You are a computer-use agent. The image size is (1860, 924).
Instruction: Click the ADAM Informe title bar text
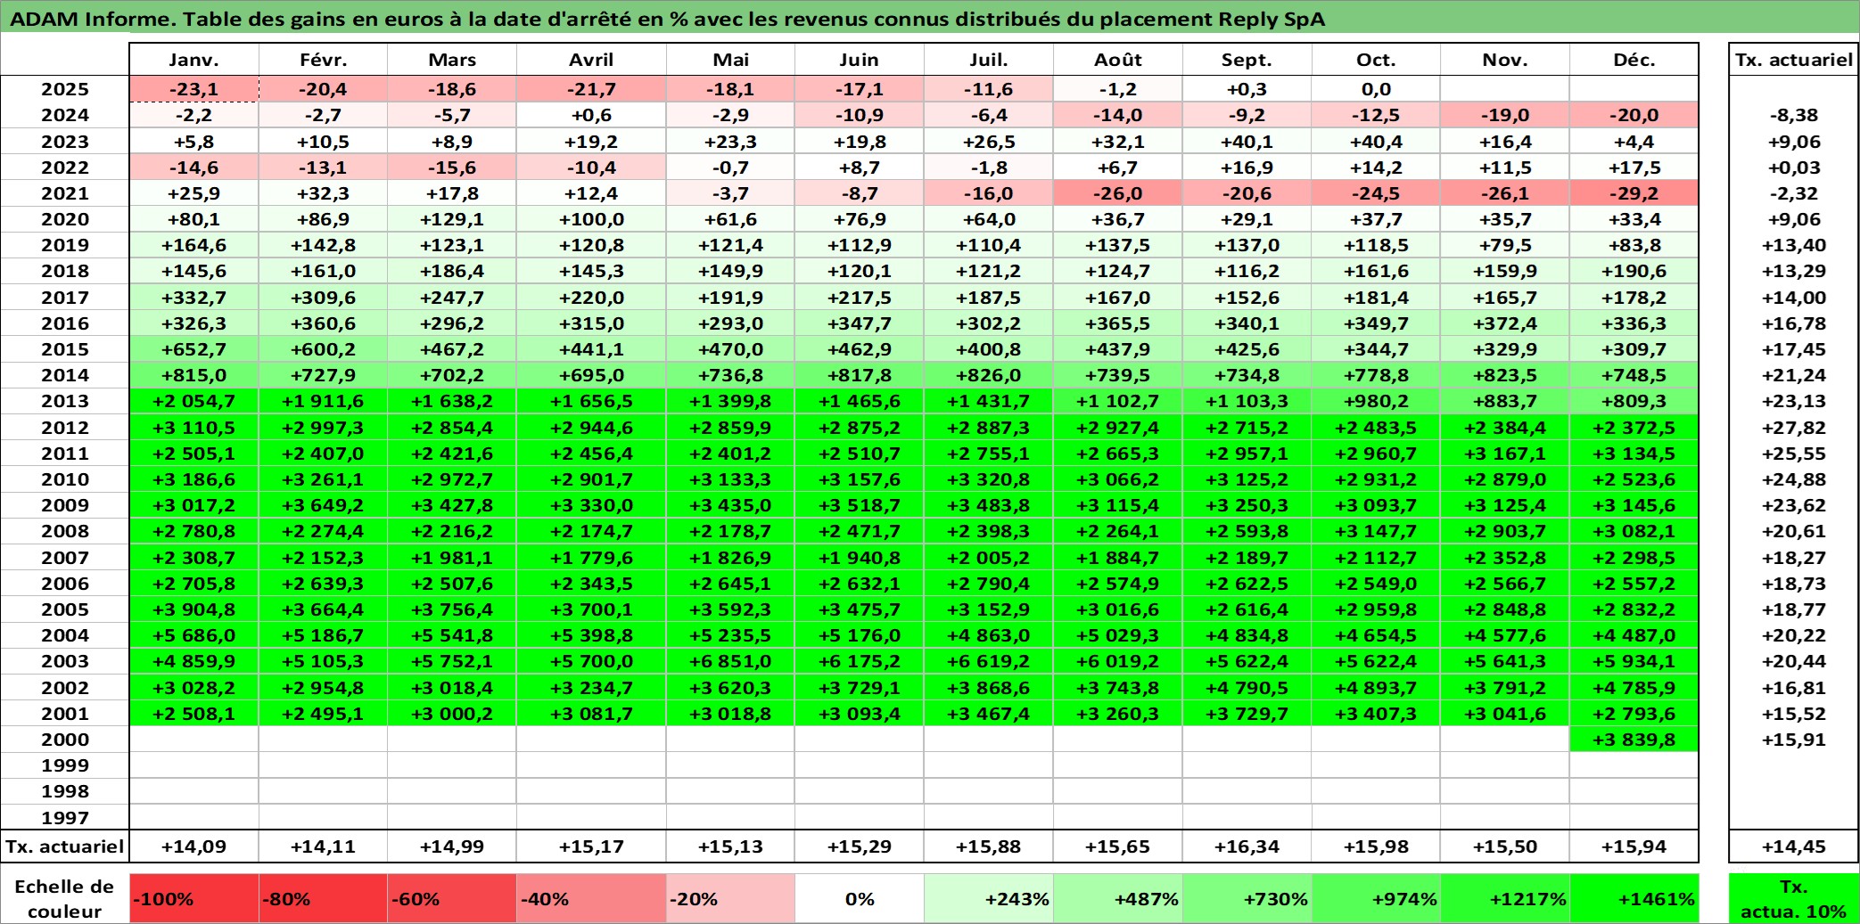pyautogui.click(x=667, y=19)
